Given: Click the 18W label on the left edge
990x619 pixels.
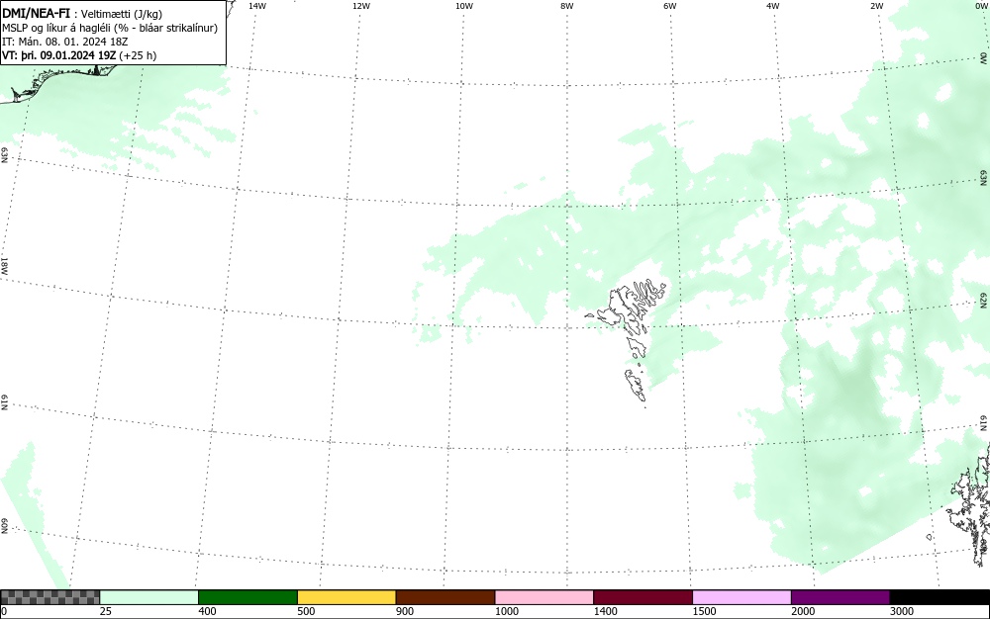Looking at the screenshot, I should tap(4, 265).
